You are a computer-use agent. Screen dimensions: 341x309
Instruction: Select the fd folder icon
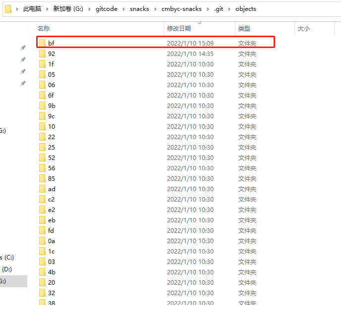(x=42, y=230)
